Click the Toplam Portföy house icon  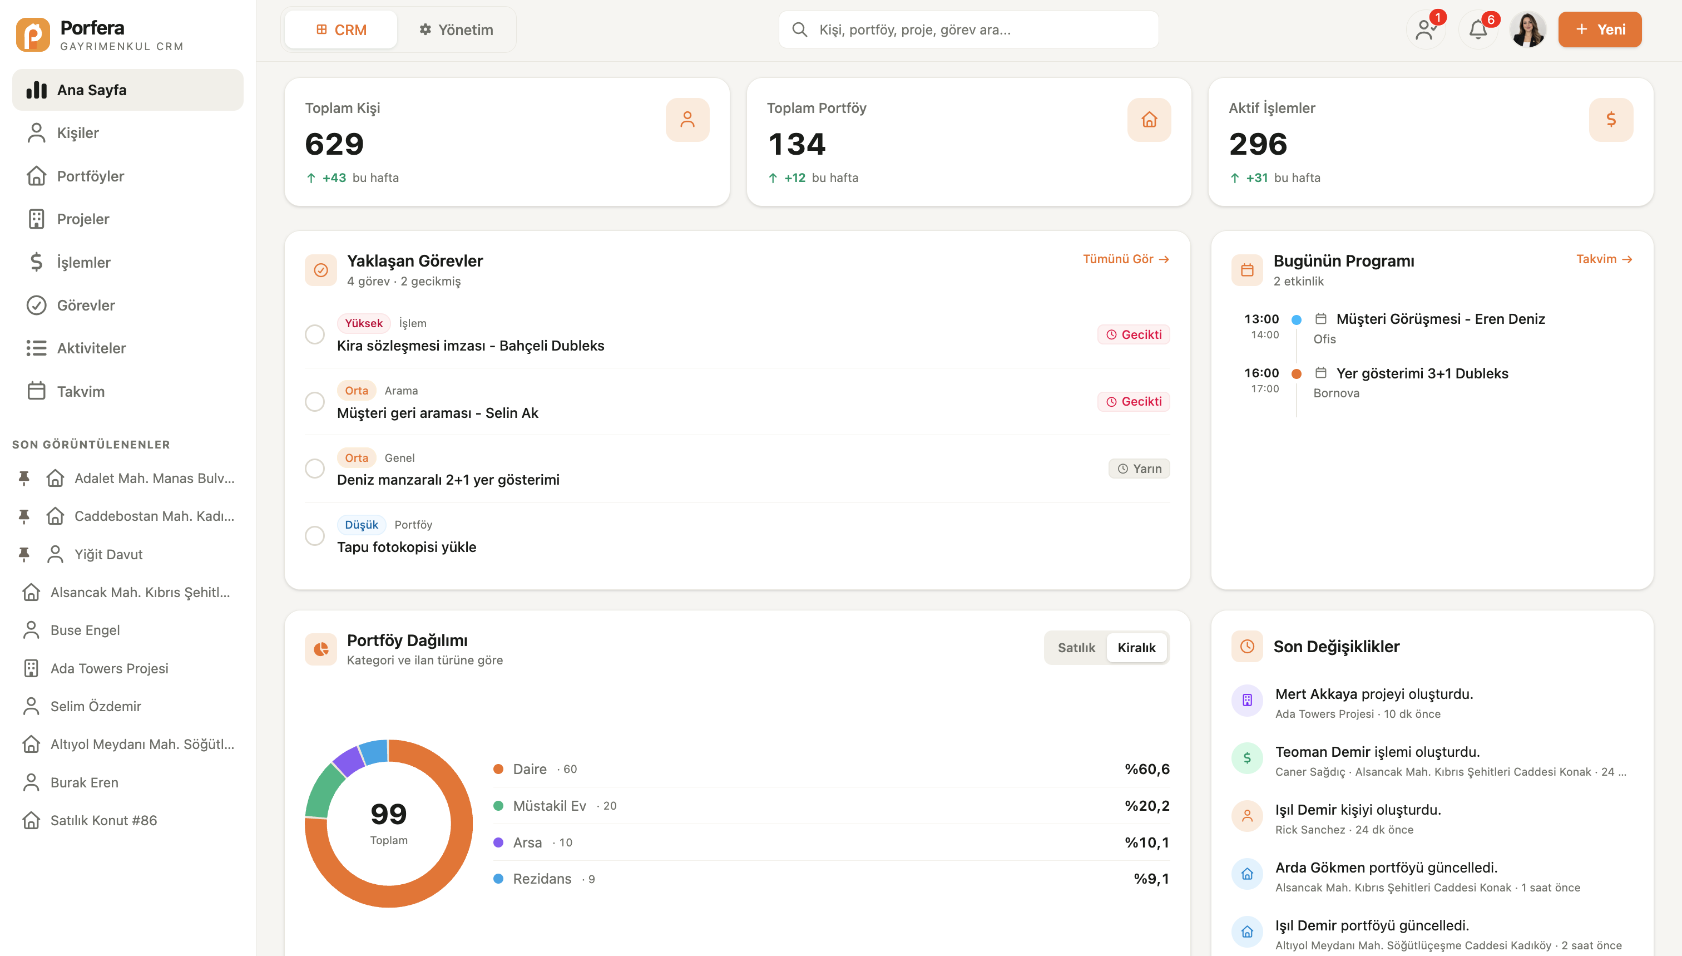pyautogui.click(x=1149, y=120)
